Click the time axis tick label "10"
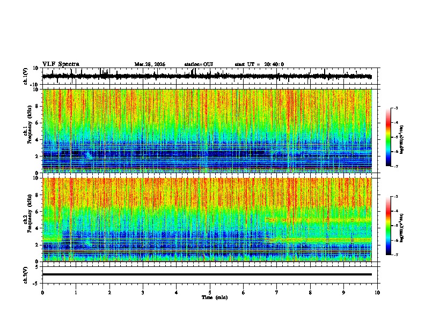This screenshot has height=328, width=425. [x=377, y=293]
